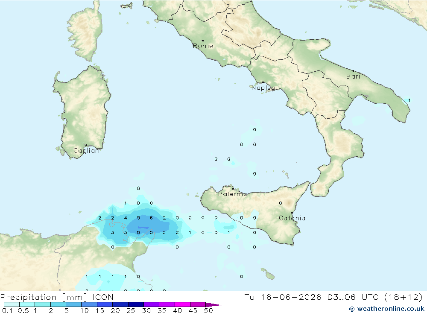This screenshot has width=427, height=313.
Task: Click the Precipitation [mm] title text
Action: pyautogui.click(x=44, y=297)
